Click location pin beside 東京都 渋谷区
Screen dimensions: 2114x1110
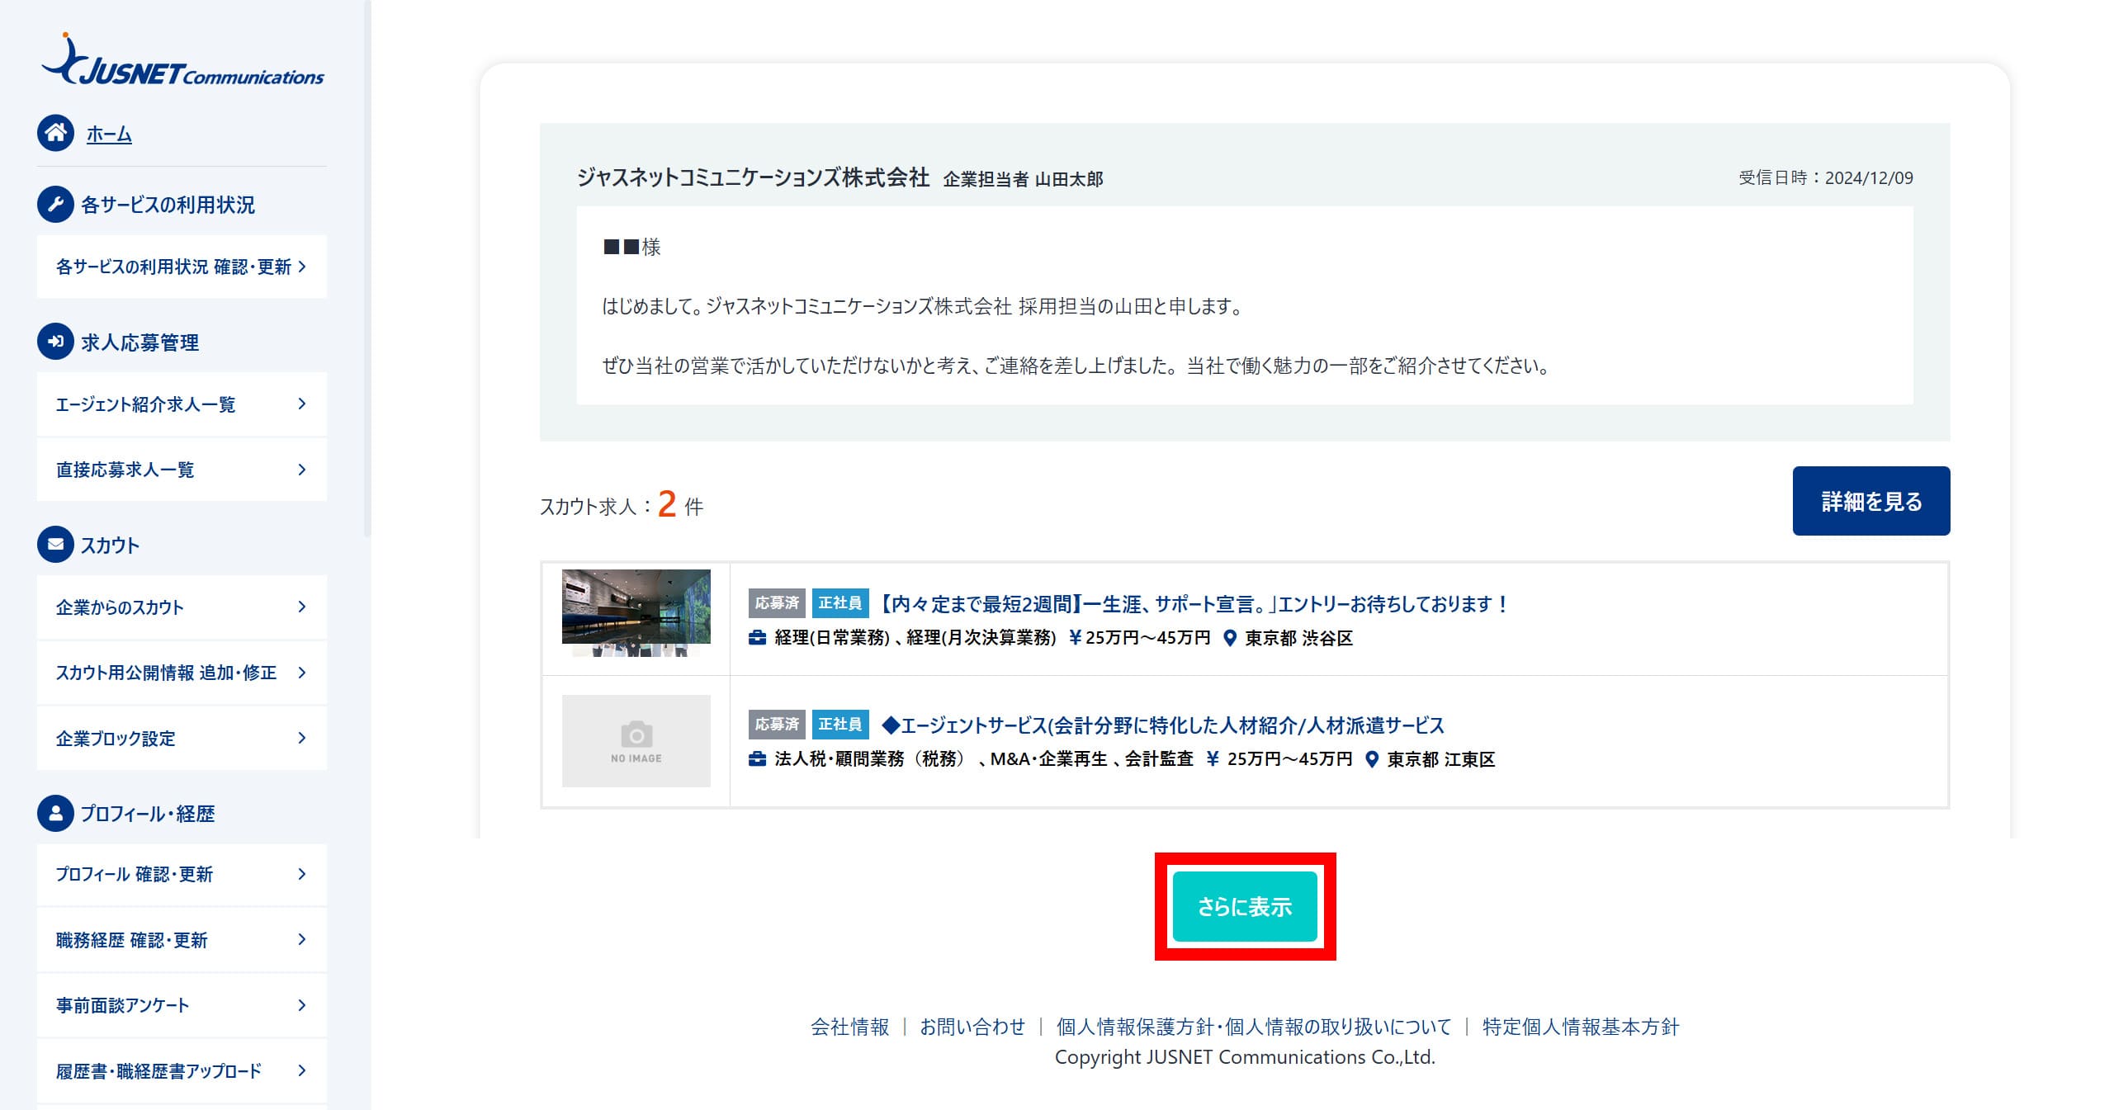coord(1229,638)
